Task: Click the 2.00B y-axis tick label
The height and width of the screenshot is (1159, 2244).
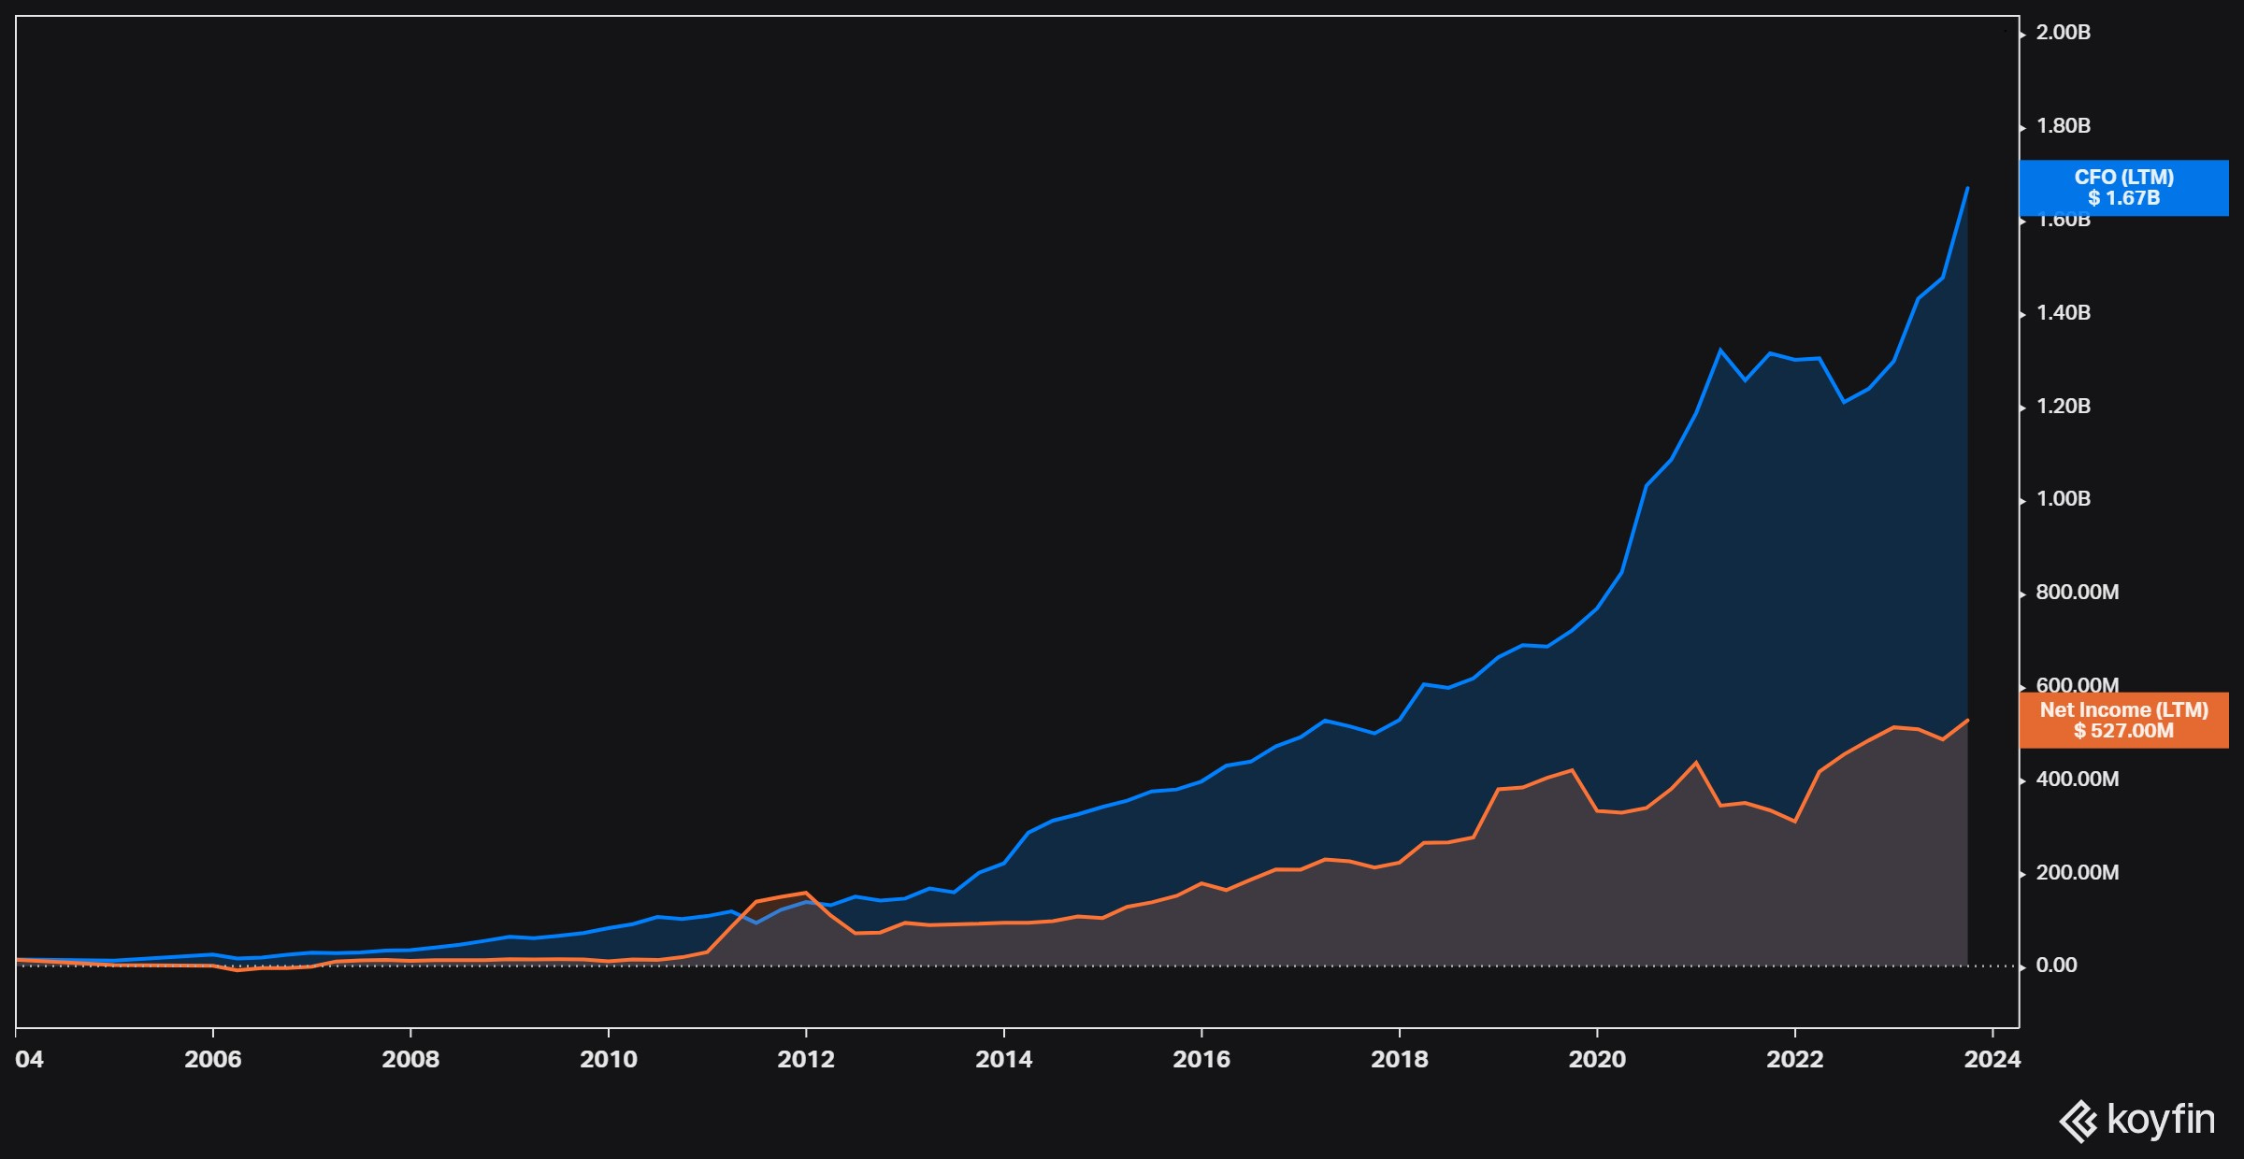Action: click(x=2063, y=33)
